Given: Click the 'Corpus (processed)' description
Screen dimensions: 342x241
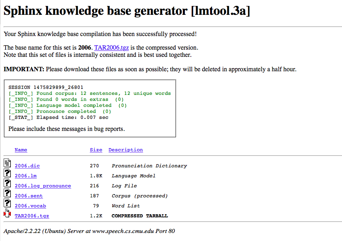Looking at the screenshot, I should click(x=140, y=196).
